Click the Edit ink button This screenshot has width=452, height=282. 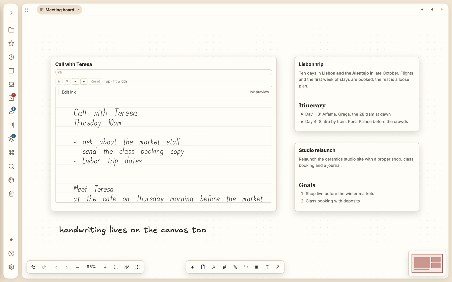[69, 92]
